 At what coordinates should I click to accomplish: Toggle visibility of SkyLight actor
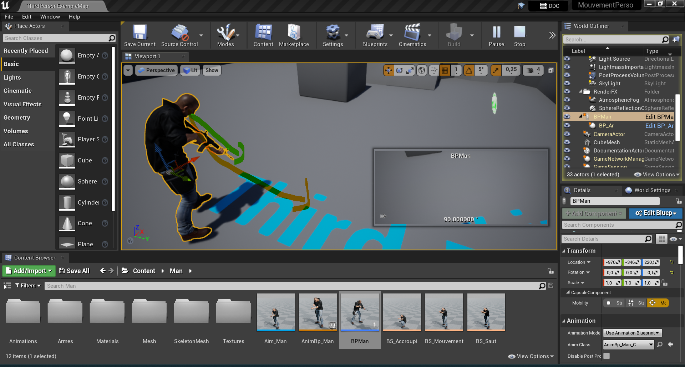[567, 84]
